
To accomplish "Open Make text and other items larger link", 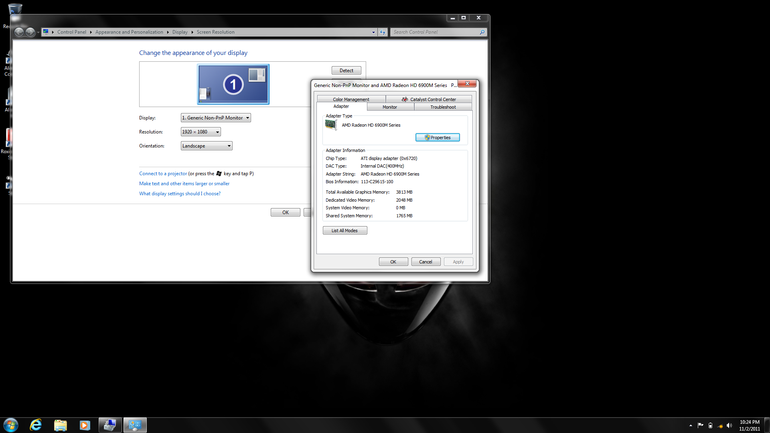I will click(184, 184).
